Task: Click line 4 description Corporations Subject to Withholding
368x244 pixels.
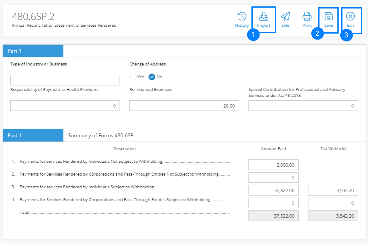Action: (x=115, y=200)
